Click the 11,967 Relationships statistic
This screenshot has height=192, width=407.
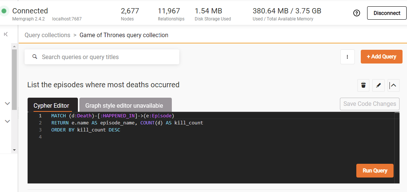(171, 14)
